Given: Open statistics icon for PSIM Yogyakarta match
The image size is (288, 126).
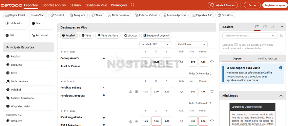Looking at the screenshot, I should 130,121.
